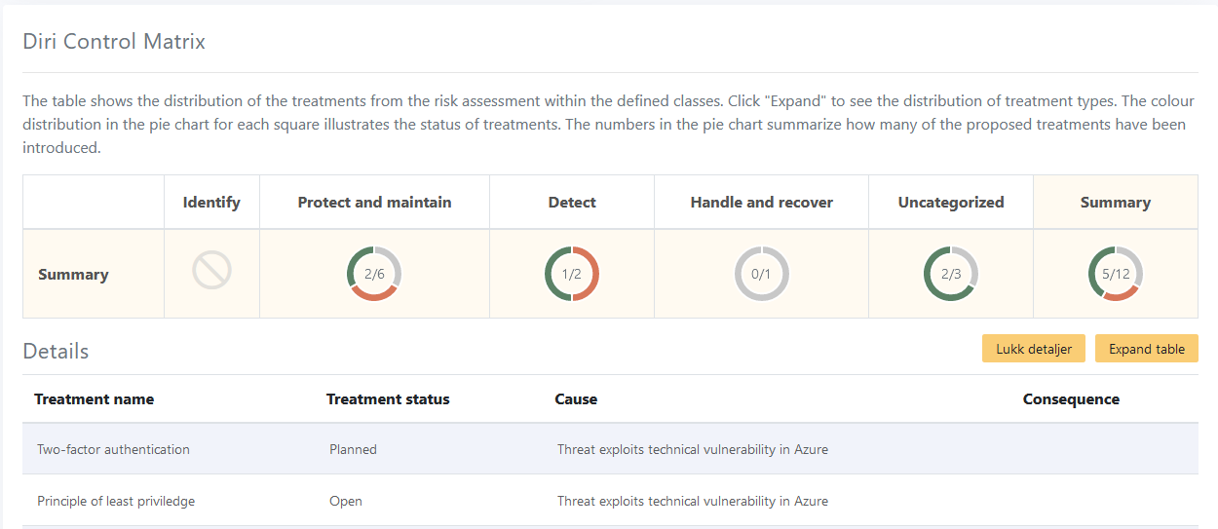Sort by Treatment name column header

95,399
